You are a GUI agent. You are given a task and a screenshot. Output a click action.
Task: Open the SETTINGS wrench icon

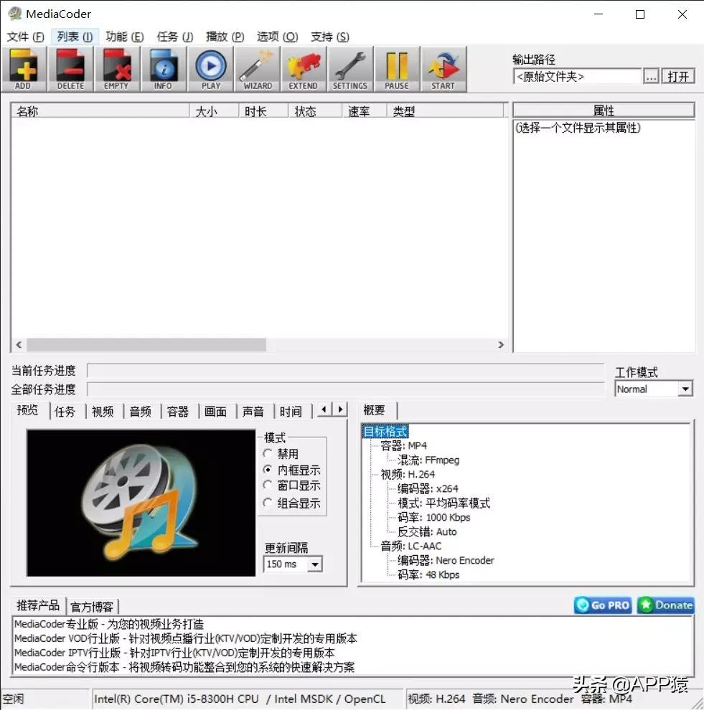pos(350,70)
